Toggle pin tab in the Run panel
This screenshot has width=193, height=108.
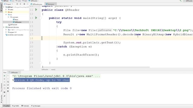pyautogui.click(x=5, y=96)
